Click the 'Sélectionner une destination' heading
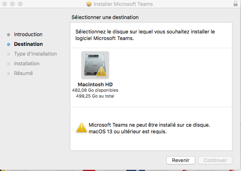This screenshot has width=241, height=171. (x=105, y=17)
